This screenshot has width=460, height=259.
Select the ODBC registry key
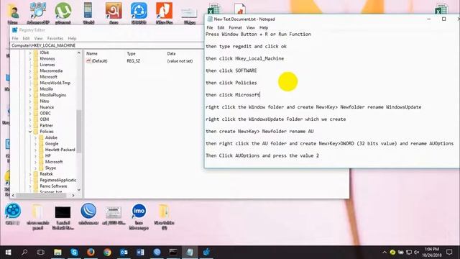45,114
